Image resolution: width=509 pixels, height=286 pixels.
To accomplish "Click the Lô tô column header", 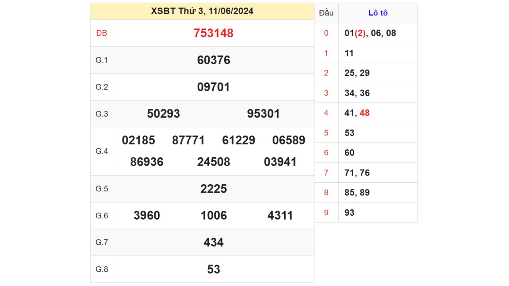I will [378, 13].
